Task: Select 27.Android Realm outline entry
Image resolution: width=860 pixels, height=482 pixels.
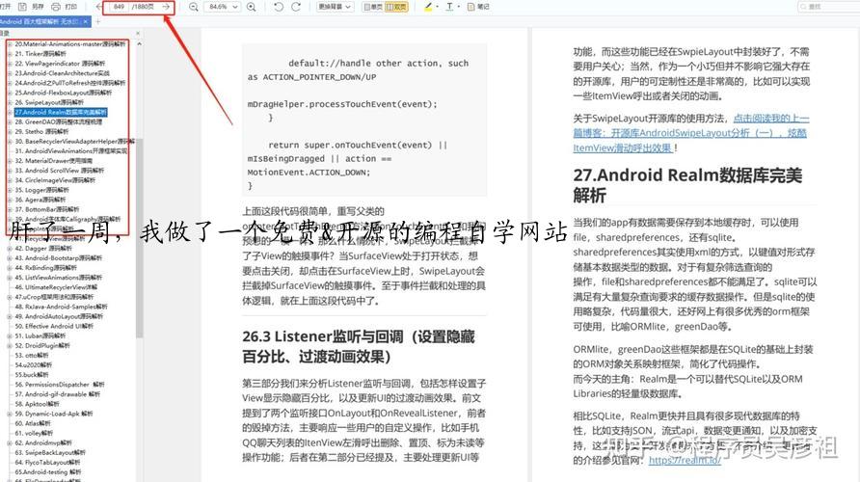Action: click(x=61, y=112)
